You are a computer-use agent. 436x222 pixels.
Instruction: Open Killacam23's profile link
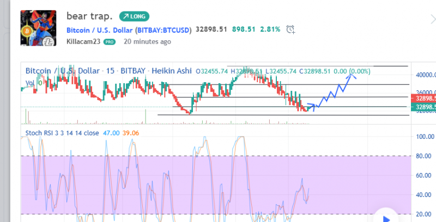[x=83, y=41]
